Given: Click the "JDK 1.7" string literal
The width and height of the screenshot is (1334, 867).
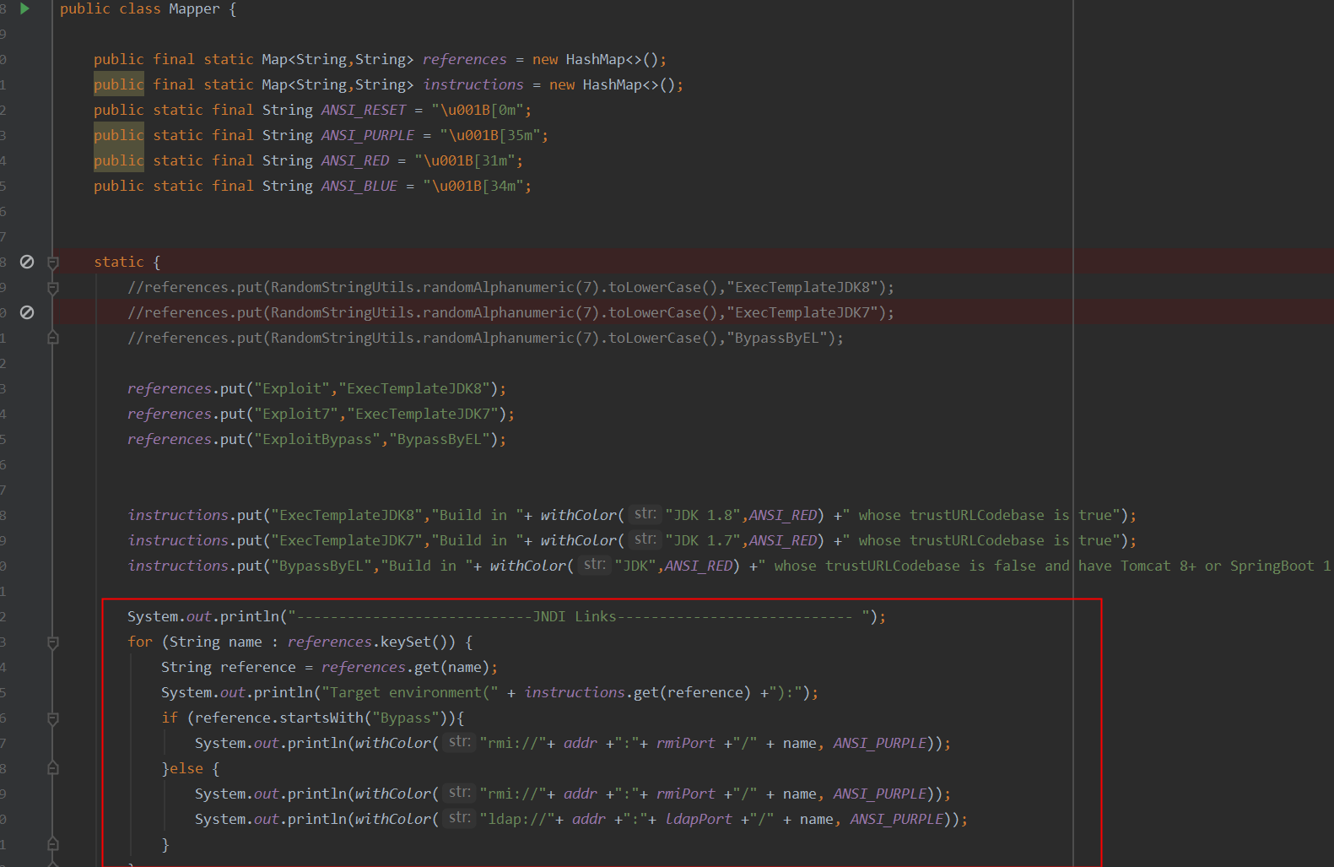Looking at the screenshot, I should coord(703,541).
